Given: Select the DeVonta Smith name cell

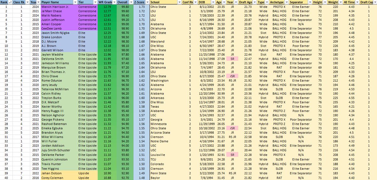Looking at the screenshot, I should pos(59,59).
